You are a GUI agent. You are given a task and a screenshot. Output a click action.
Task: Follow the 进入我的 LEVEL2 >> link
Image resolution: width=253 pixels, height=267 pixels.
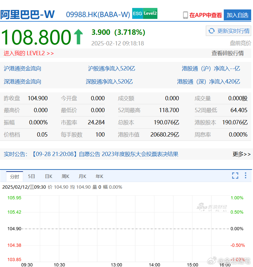[29, 53]
